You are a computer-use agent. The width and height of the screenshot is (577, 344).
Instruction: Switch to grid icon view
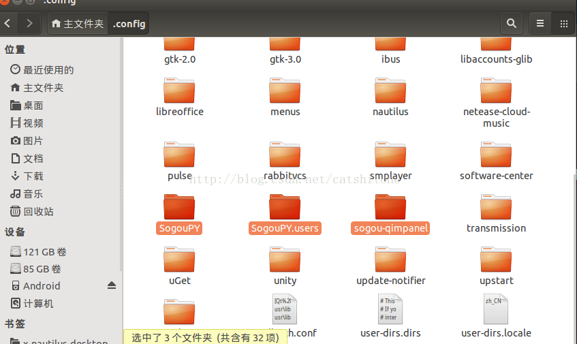(x=564, y=24)
